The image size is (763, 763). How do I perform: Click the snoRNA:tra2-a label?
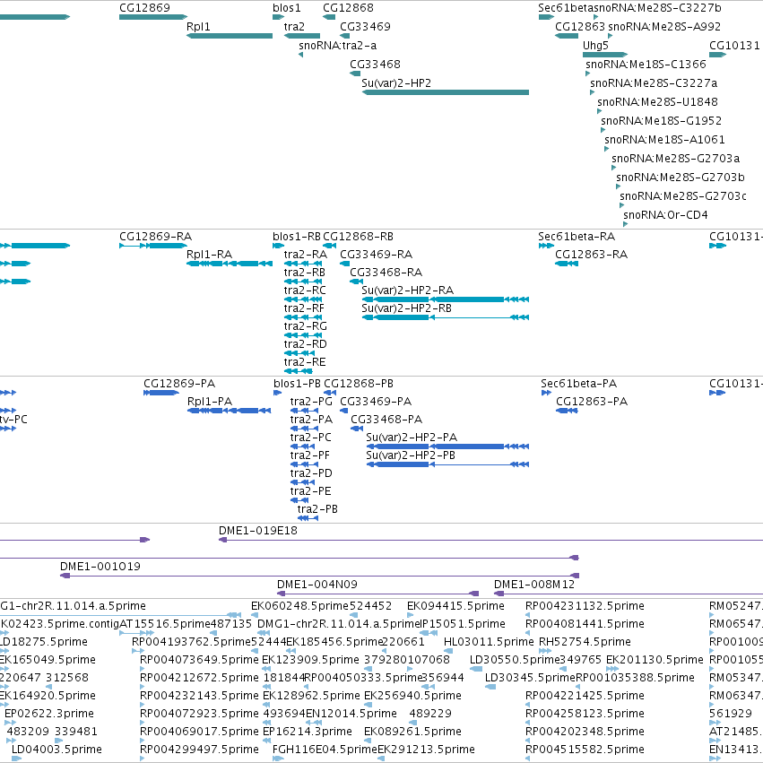point(338,46)
